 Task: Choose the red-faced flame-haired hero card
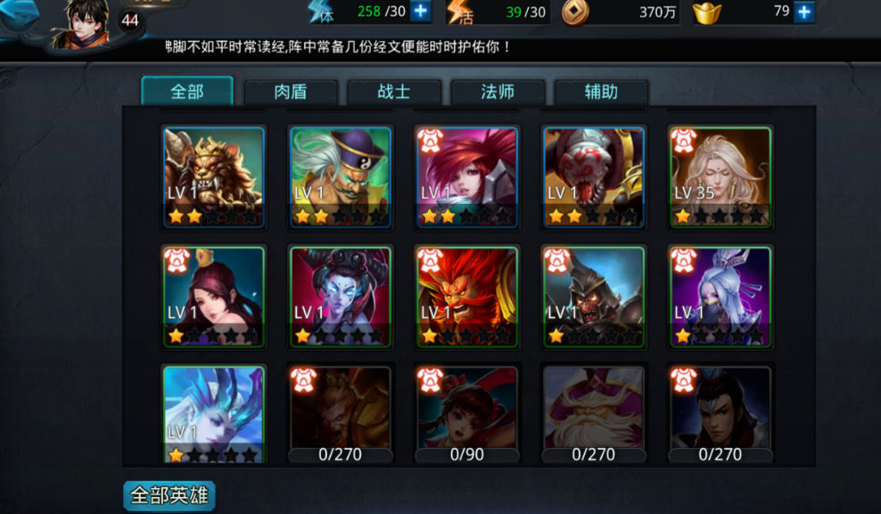coord(467,297)
